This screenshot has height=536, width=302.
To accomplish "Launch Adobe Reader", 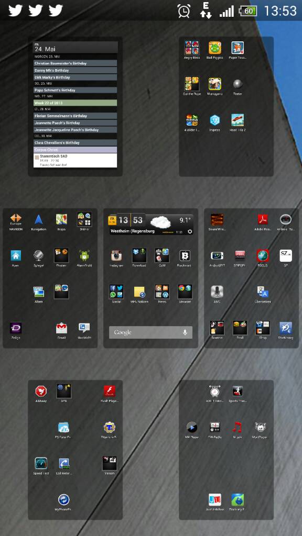I will (263, 219).
